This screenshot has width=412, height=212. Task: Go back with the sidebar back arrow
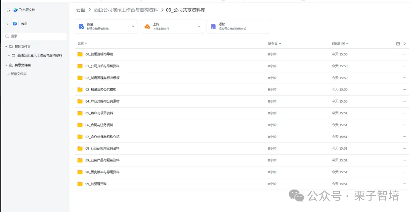(7, 24)
